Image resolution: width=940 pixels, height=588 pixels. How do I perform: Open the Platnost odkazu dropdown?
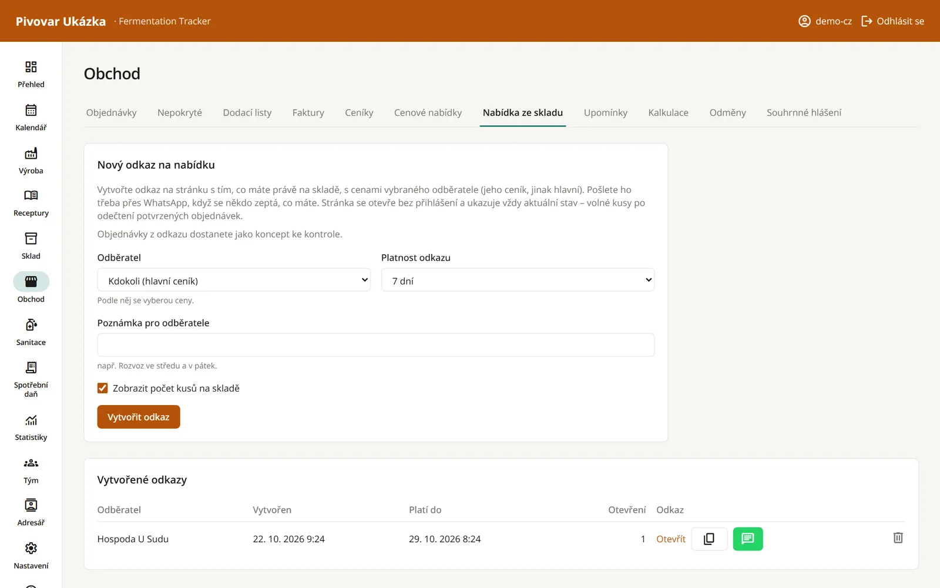[518, 280]
